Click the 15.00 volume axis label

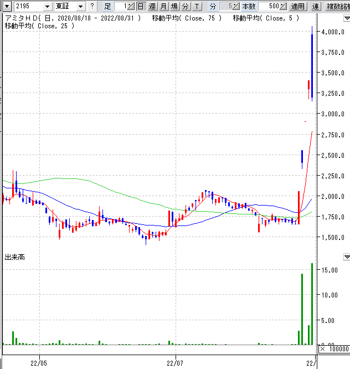(330, 270)
